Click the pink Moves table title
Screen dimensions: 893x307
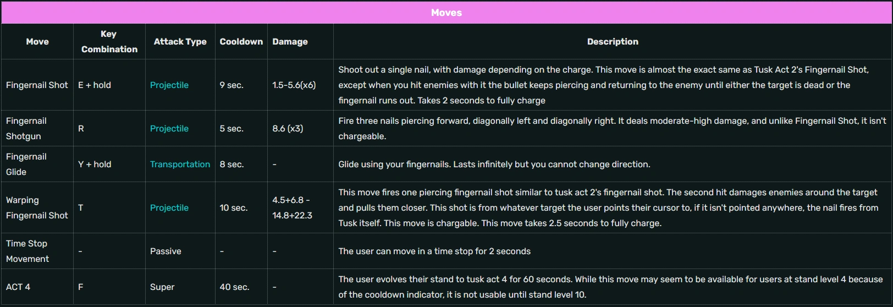446,13
